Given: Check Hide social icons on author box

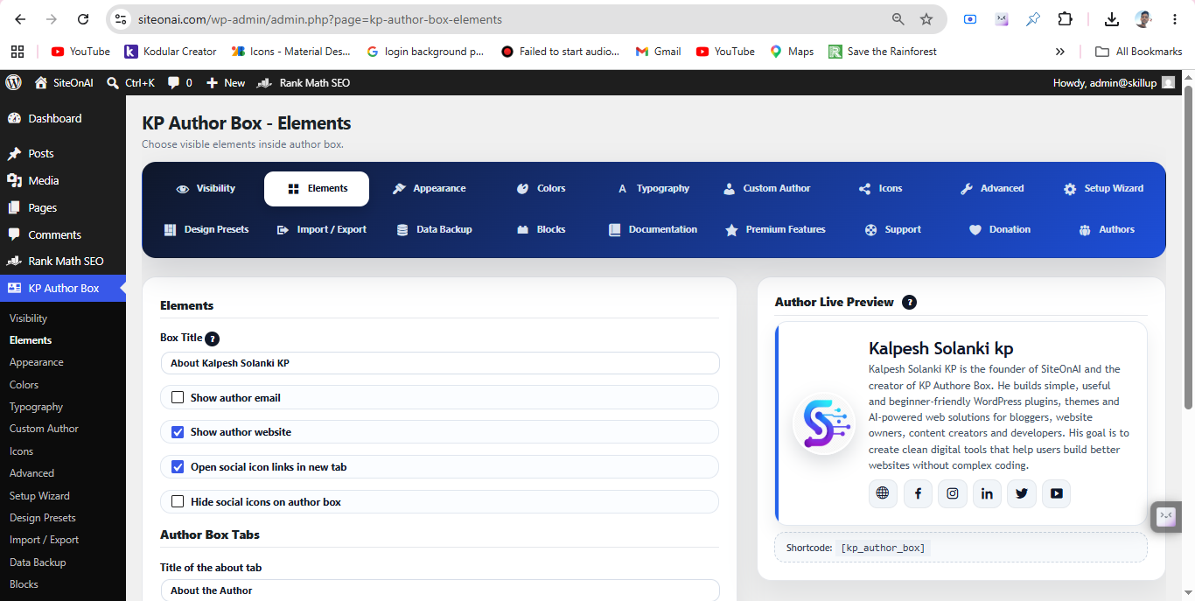Looking at the screenshot, I should tap(178, 502).
